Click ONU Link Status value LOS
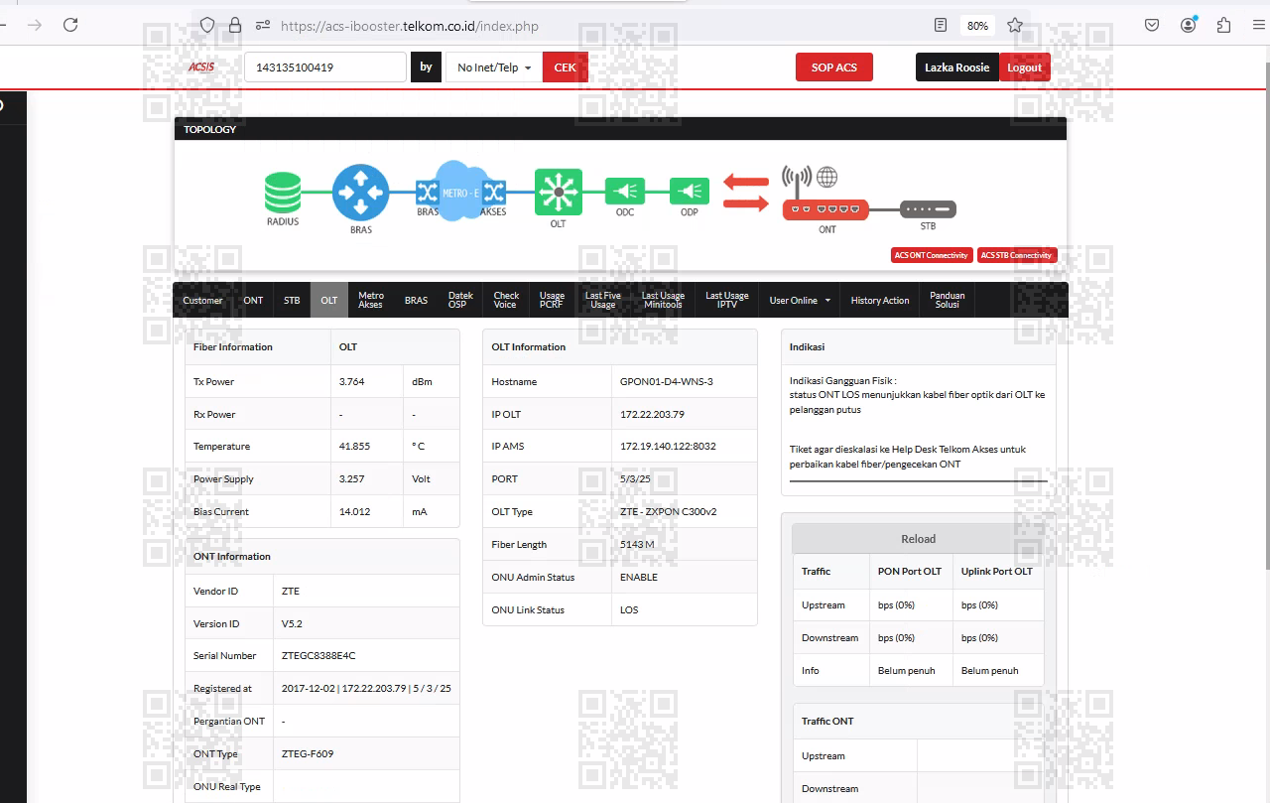Image resolution: width=1270 pixels, height=803 pixels. point(629,610)
